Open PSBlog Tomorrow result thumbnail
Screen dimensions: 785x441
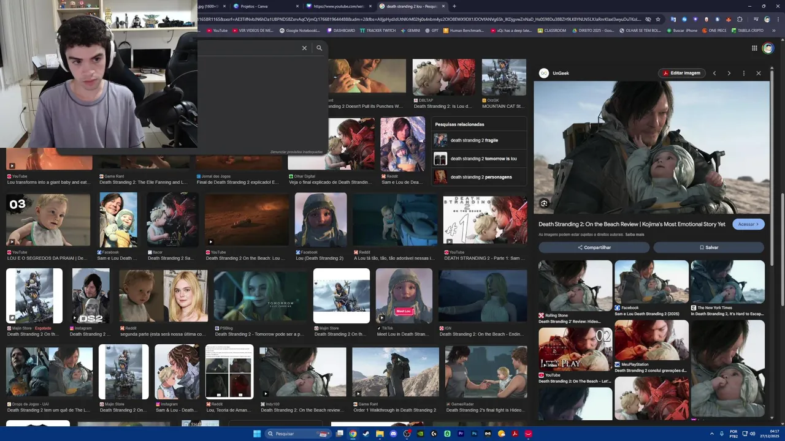261,296
